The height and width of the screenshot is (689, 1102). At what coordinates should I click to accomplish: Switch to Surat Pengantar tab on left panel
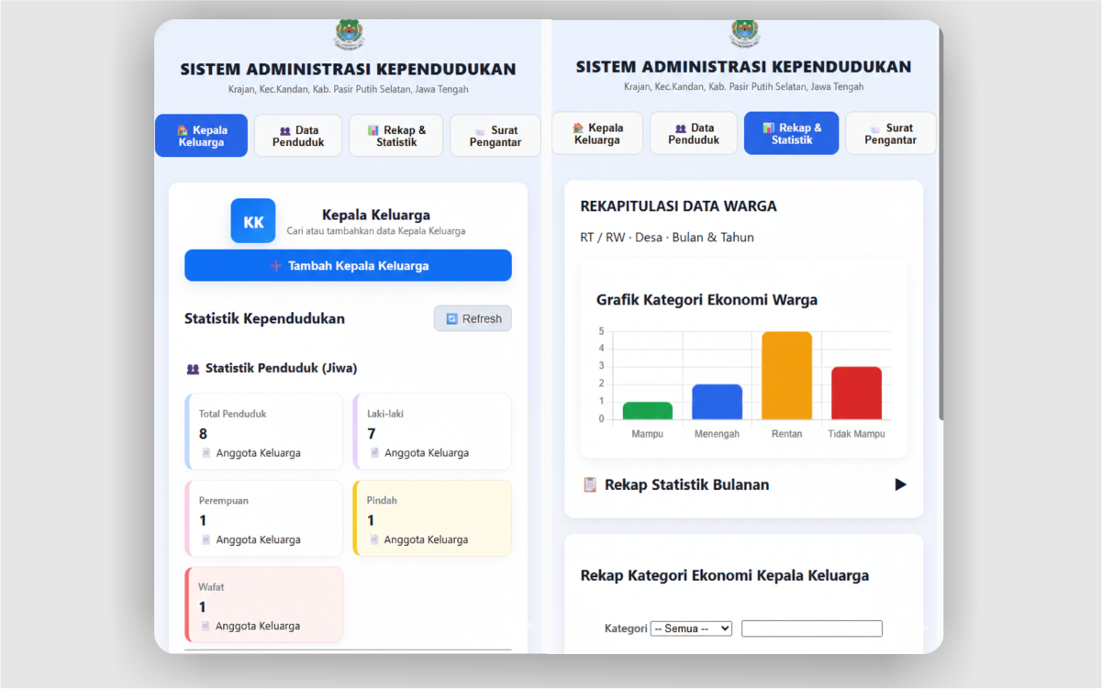tap(495, 135)
